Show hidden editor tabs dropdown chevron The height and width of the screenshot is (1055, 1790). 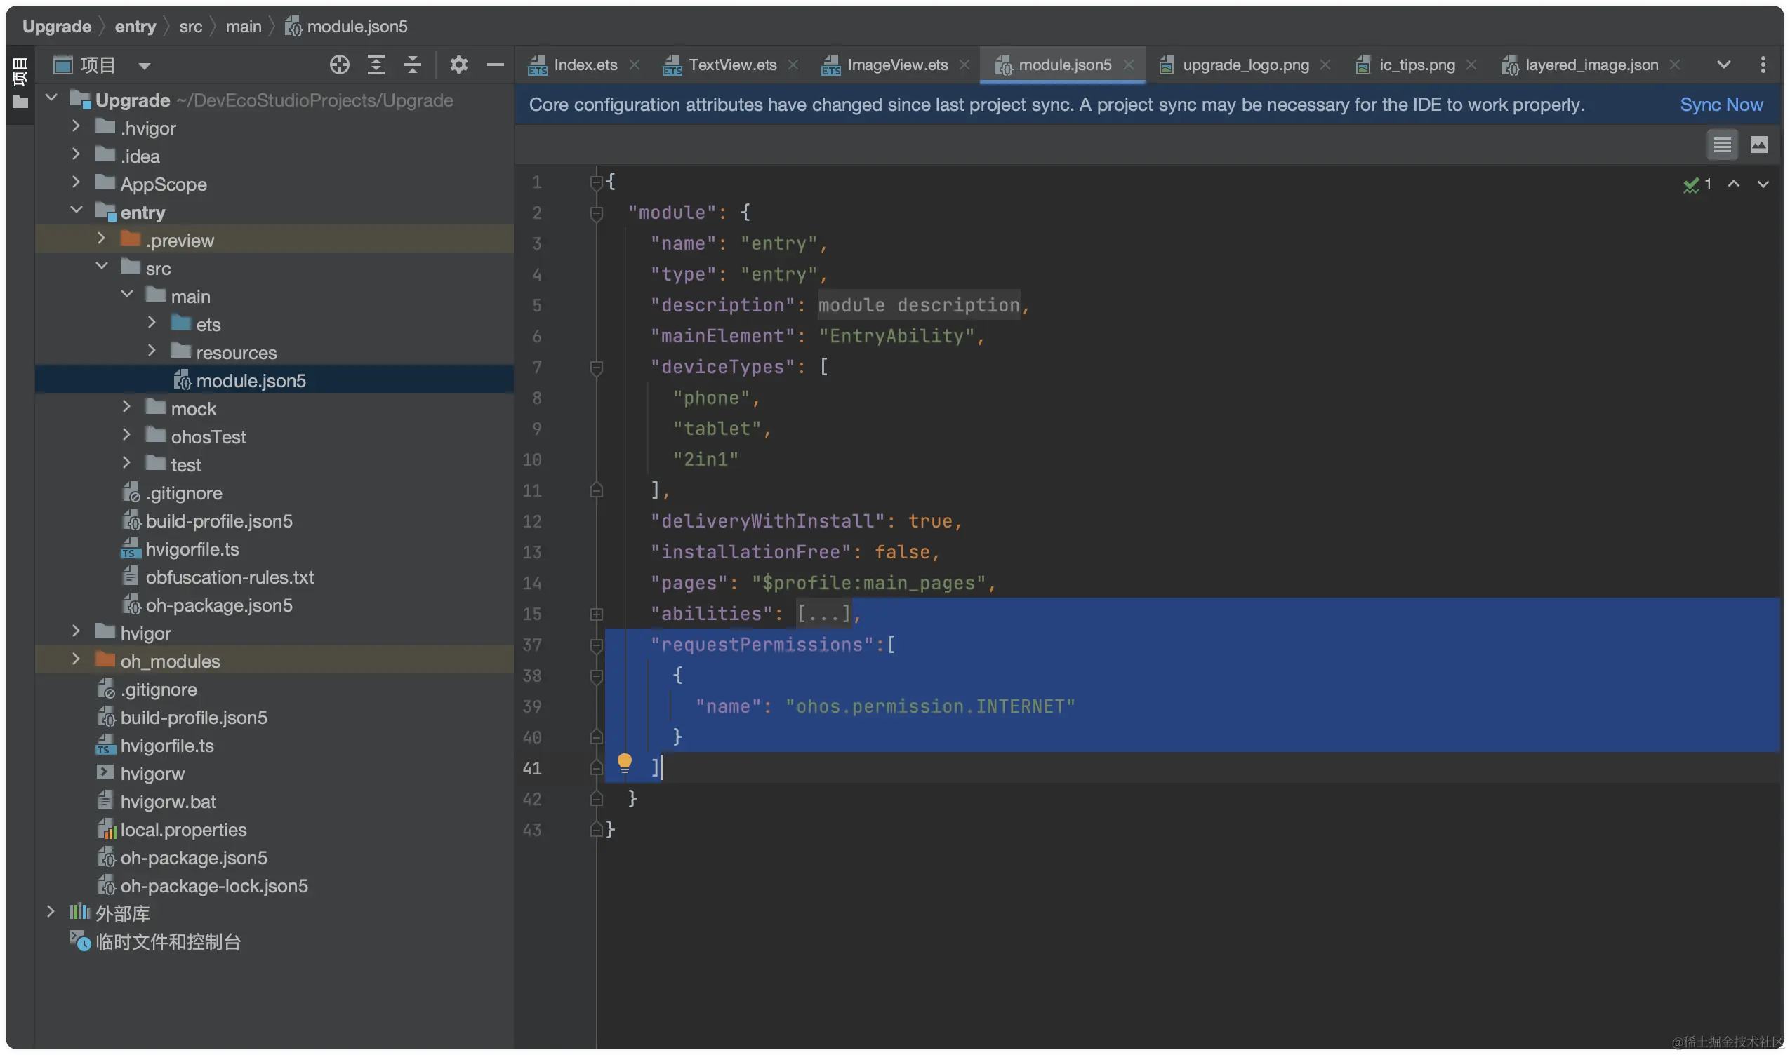[x=1723, y=65]
